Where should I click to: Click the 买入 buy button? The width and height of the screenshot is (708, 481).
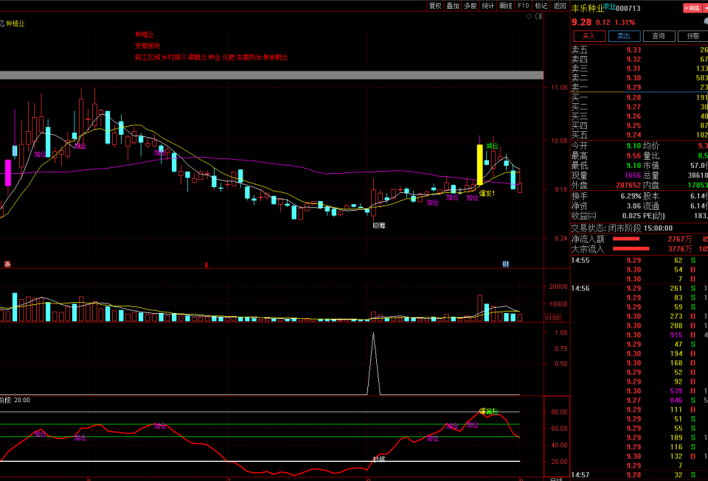click(x=589, y=36)
